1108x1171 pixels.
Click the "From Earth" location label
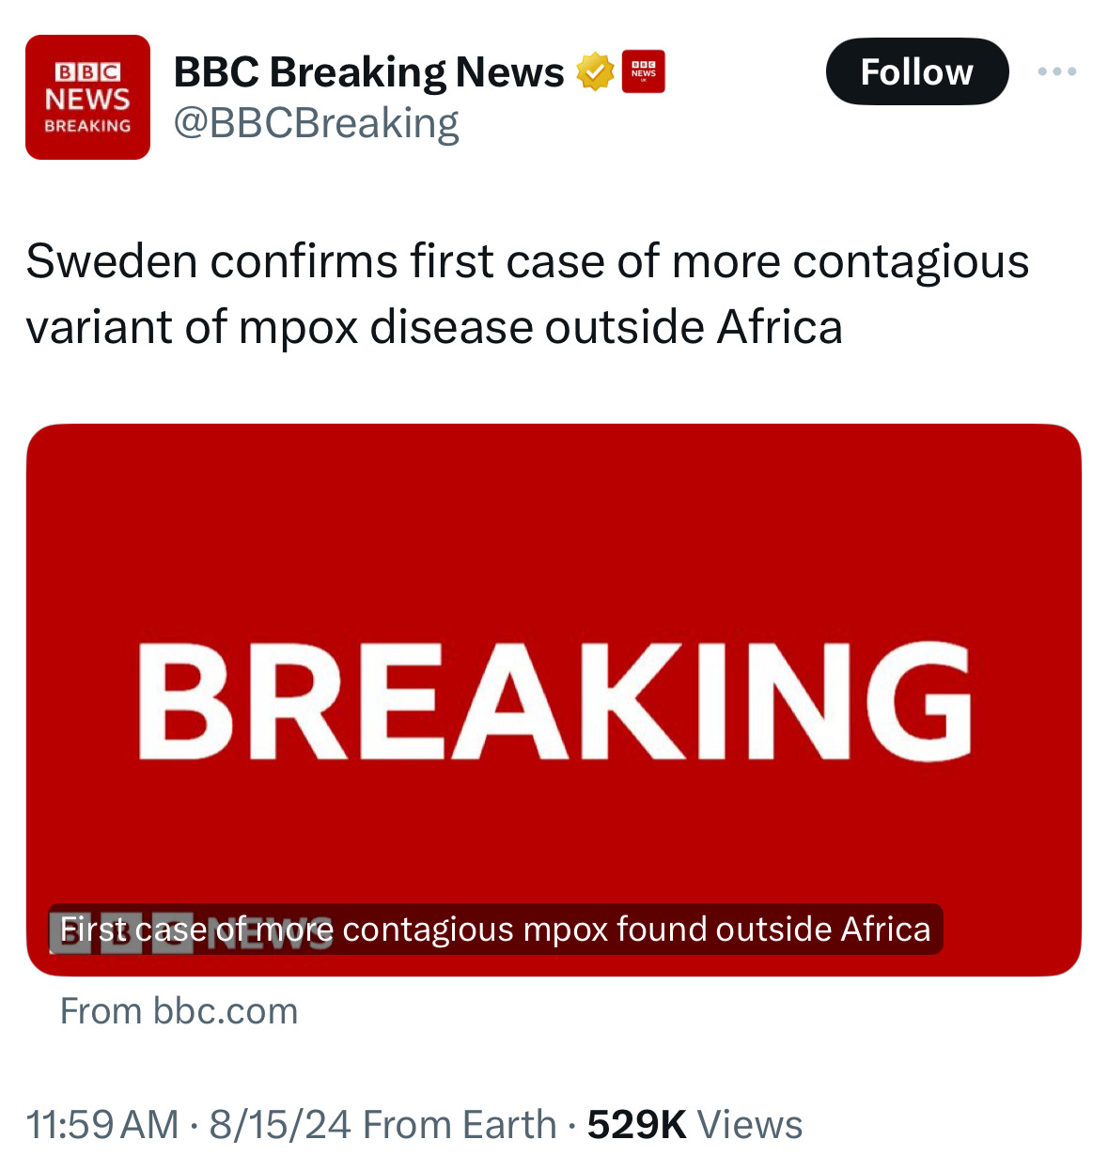pyautogui.click(x=460, y=1125)
